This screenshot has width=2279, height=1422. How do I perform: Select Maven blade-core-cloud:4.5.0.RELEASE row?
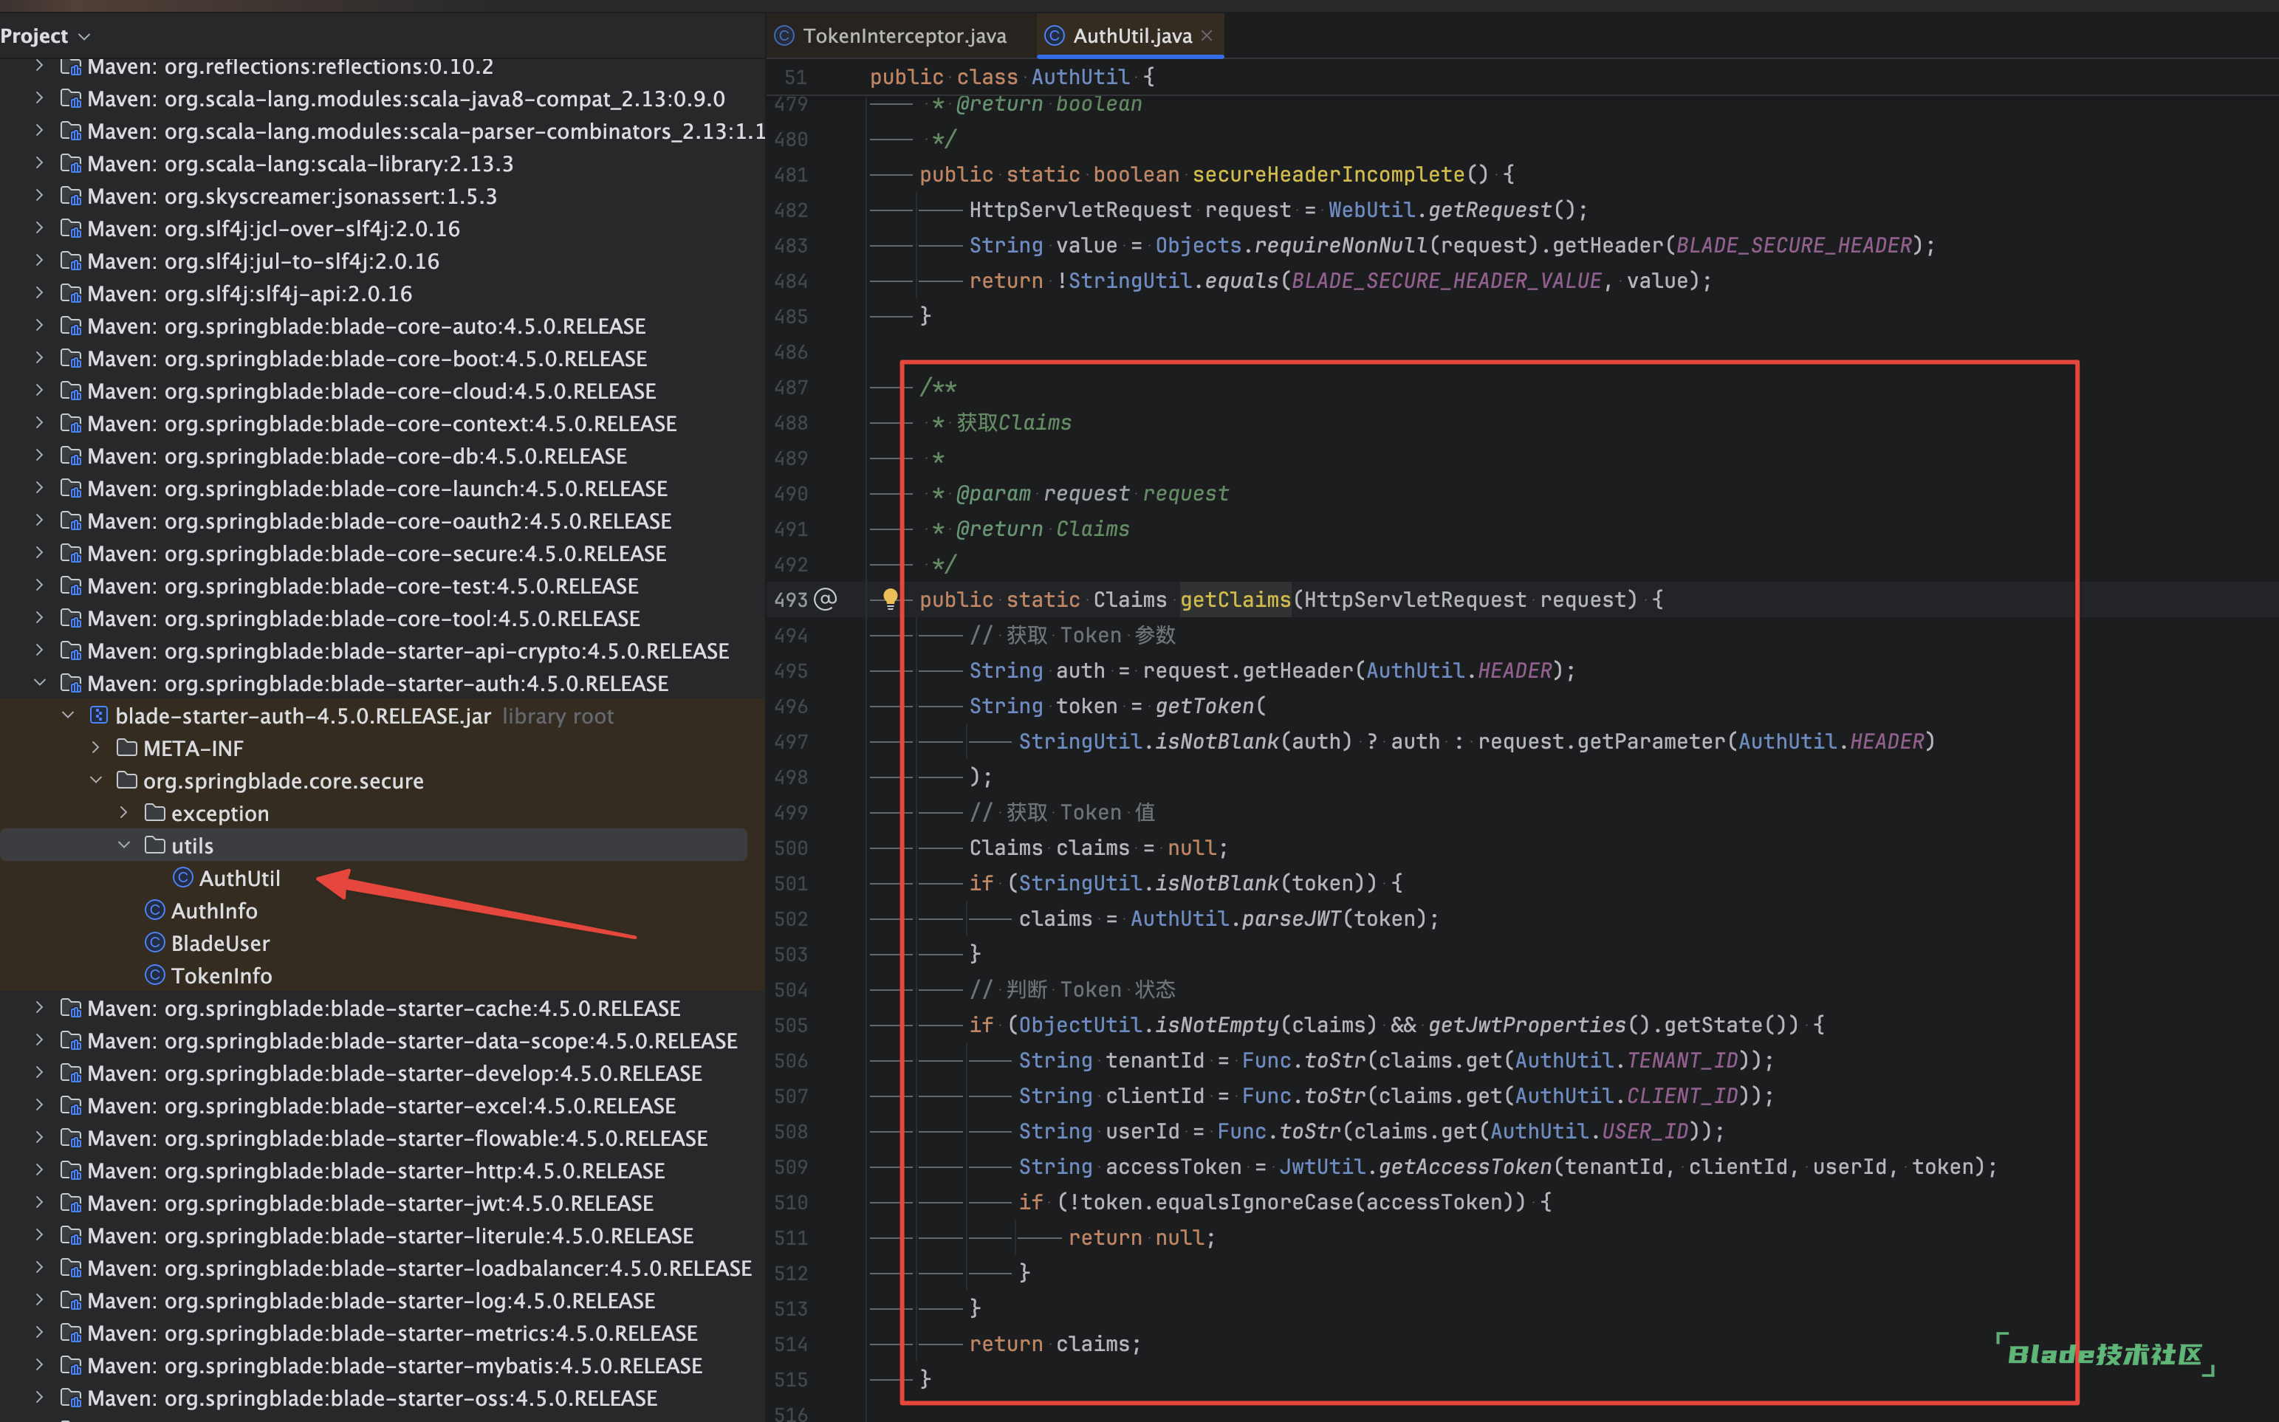pyautogui.click(x=381, y=391)
